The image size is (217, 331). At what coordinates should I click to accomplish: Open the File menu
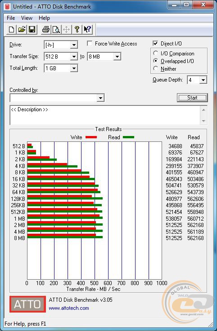click(11, 18)
